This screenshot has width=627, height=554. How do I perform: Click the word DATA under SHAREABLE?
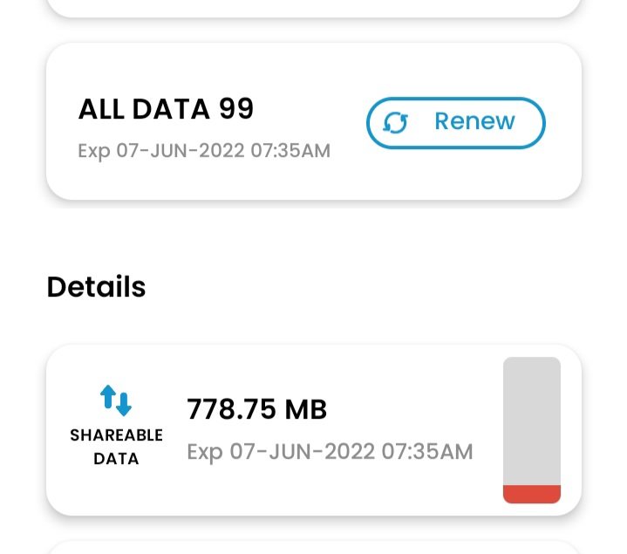tap(116, 458)
